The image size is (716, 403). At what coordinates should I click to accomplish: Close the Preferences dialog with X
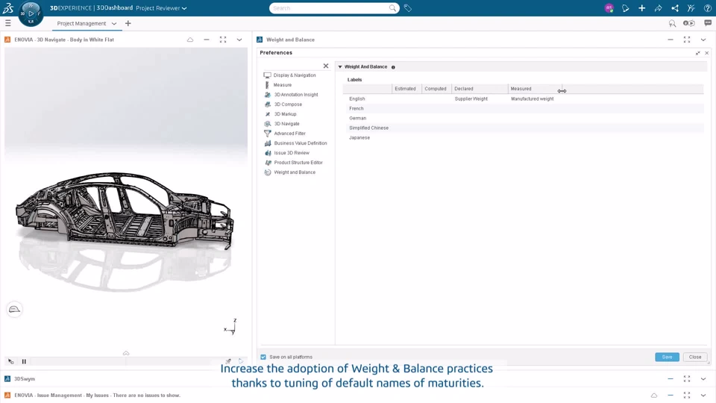pos(707,53)
